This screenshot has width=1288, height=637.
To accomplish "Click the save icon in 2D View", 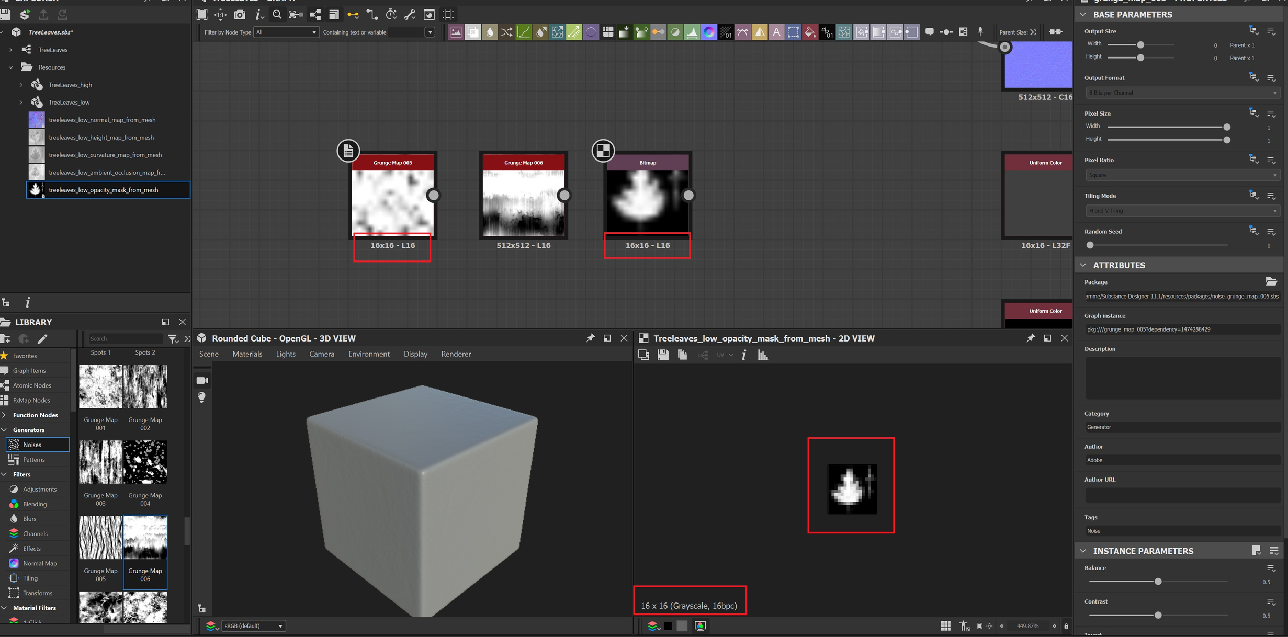I will pyautogui.click(x=663, y=355).
